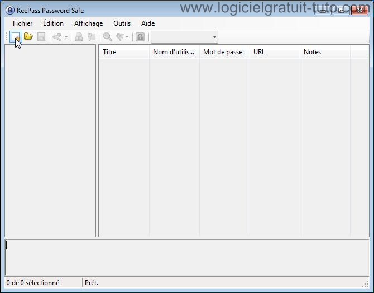Close the KeePass window with the red X
The image size is (374, 293).
point(359,10)
